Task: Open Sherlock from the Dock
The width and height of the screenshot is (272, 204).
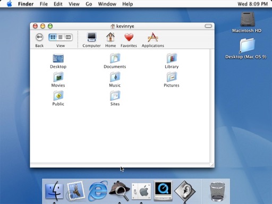Action: [x=120, y=191]
